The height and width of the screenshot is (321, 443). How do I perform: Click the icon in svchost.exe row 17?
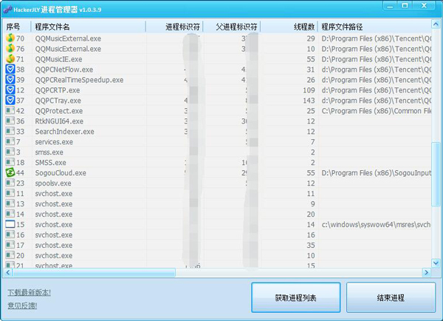(10, 245)
